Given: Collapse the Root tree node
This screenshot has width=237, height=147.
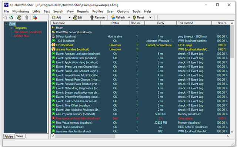Looking at the screenshot, I should pyautogui.click(x=6, y=24).
